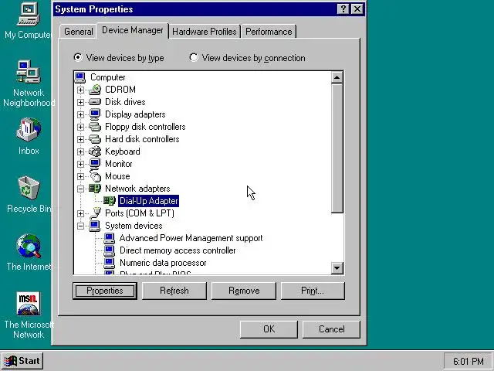The width and height of the screenshot is (494, 371).
Task: Switch to the Device Manager tab
Action: pyautogui.click(x=133, y=30)
